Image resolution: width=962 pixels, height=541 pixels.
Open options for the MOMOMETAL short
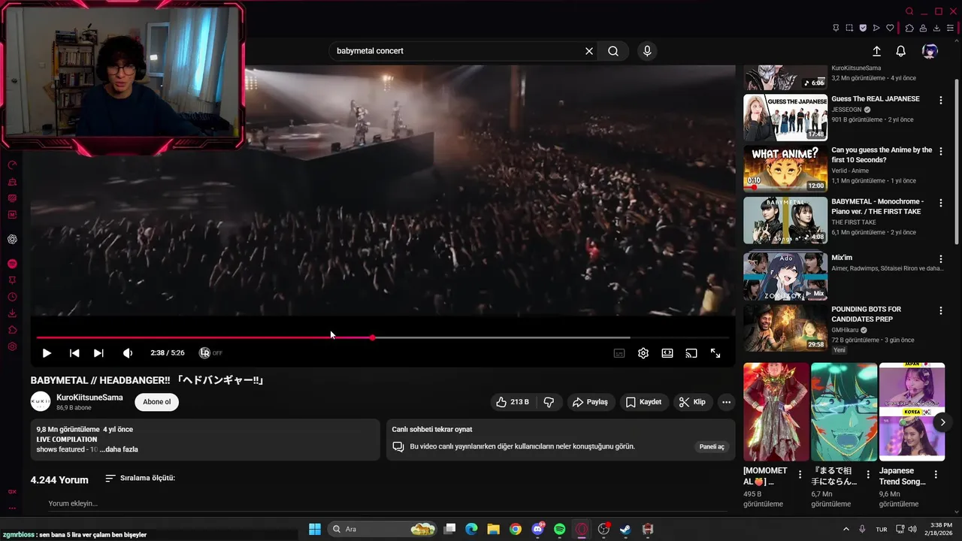click(x=800, y=475)
